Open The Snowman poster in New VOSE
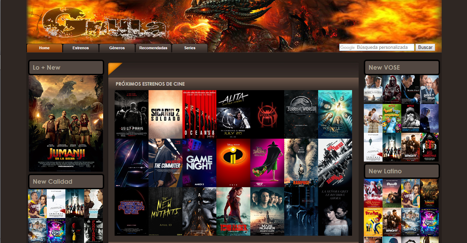The image size is (467, 243). pos(373,147)
